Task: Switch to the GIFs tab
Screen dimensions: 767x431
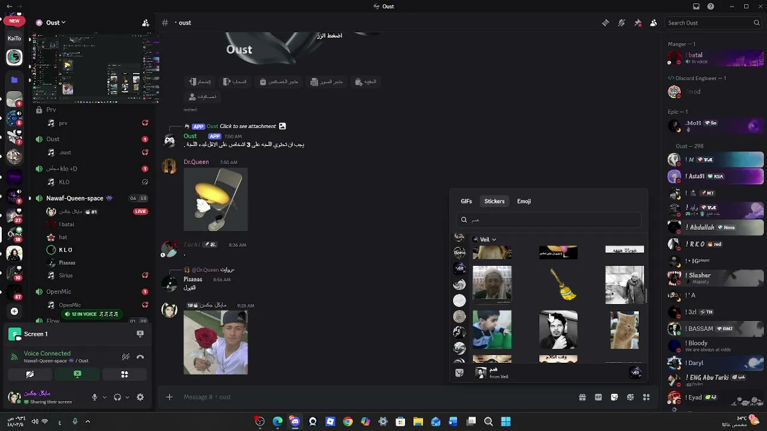Action: point(466,201)
